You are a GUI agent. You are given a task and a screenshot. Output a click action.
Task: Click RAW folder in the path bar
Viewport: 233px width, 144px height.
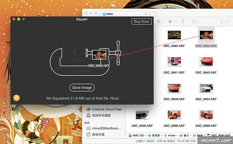(198, 135)
